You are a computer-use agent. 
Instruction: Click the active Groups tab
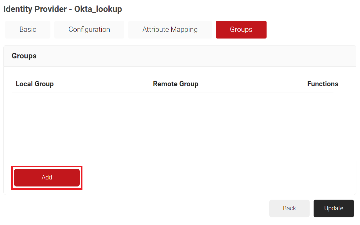click(241, 30)
